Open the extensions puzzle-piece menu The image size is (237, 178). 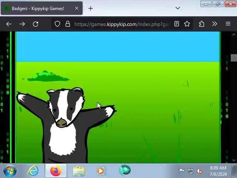(201, 24)
